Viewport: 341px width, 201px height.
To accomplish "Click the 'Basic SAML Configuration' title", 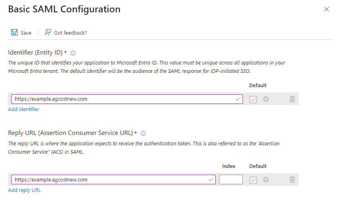I will point(64,9).
